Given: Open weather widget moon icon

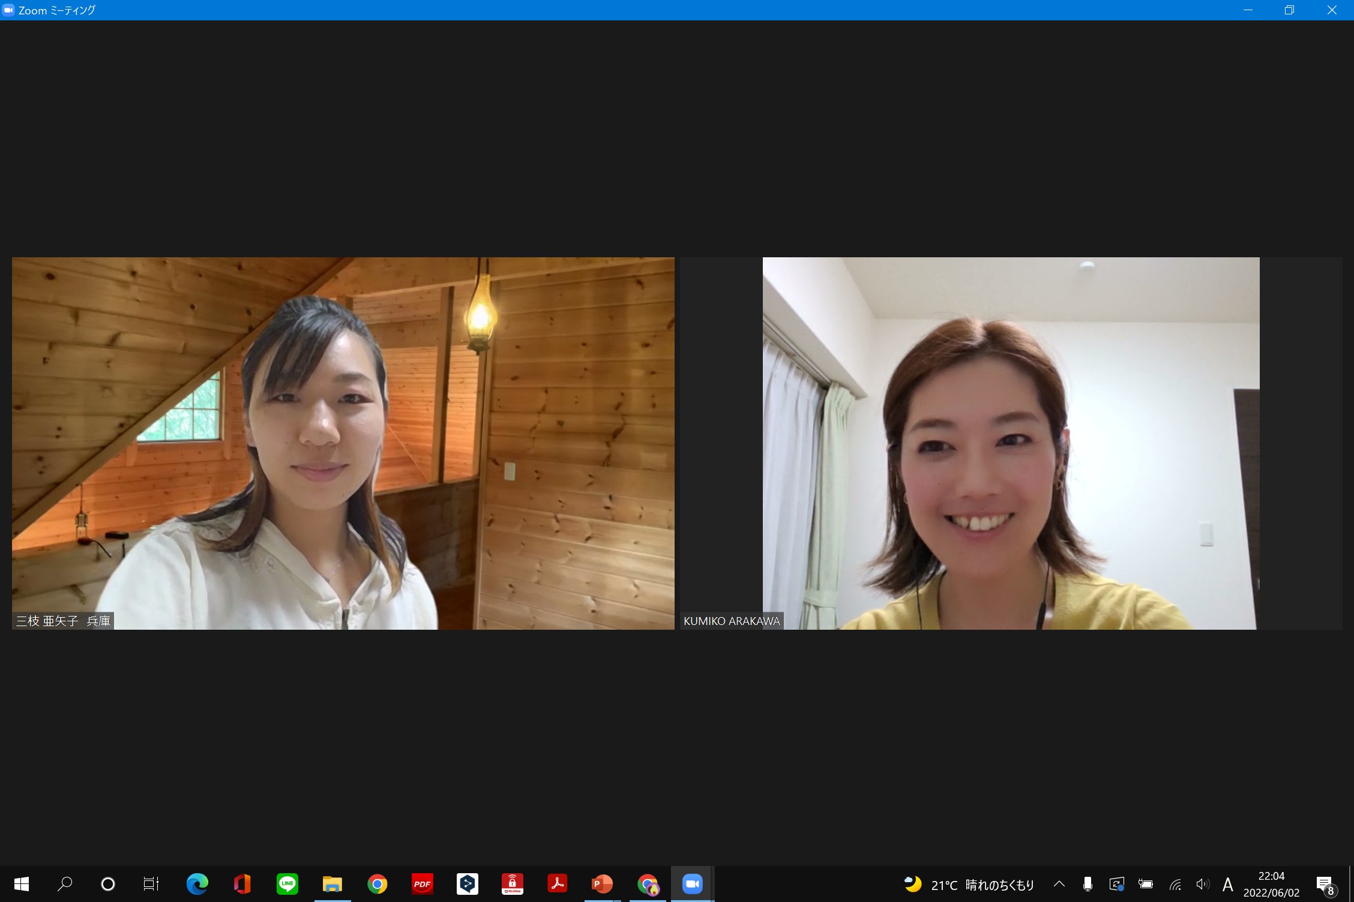Looking at the screenshot, I should click(x=913, y=884).
